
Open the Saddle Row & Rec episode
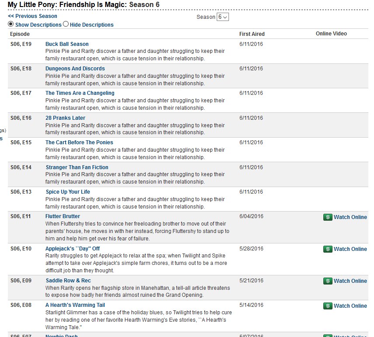[68, 281]
